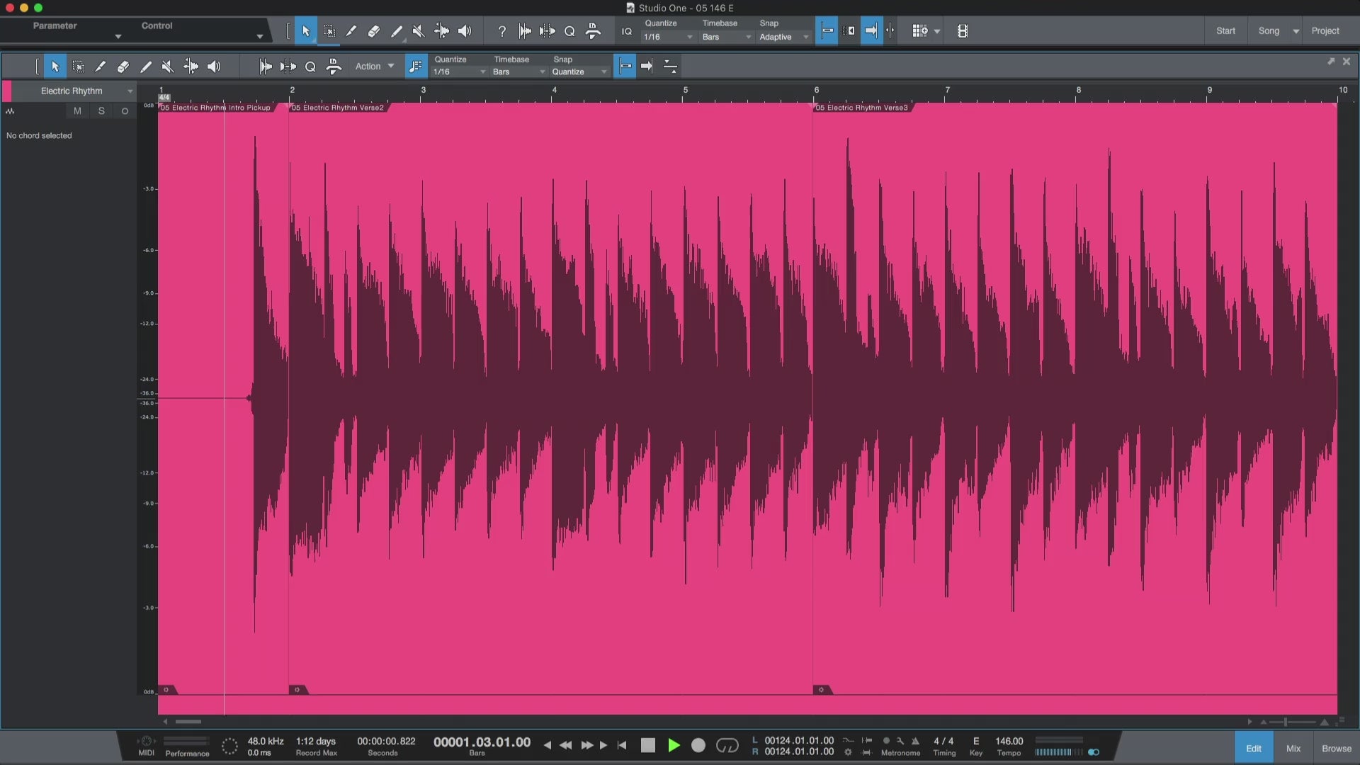Viewport: 1360px width, 765px height.
Task: Toggle the loop button in transport
Action: (727, 745)
